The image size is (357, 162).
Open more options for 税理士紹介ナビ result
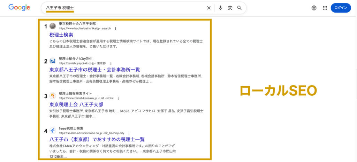pos(111,63)
